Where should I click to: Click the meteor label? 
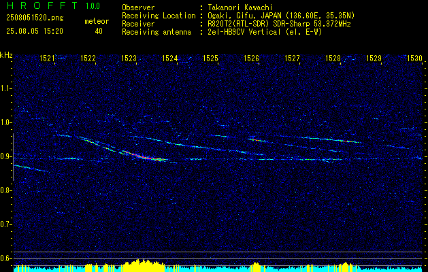pos(97,21)
